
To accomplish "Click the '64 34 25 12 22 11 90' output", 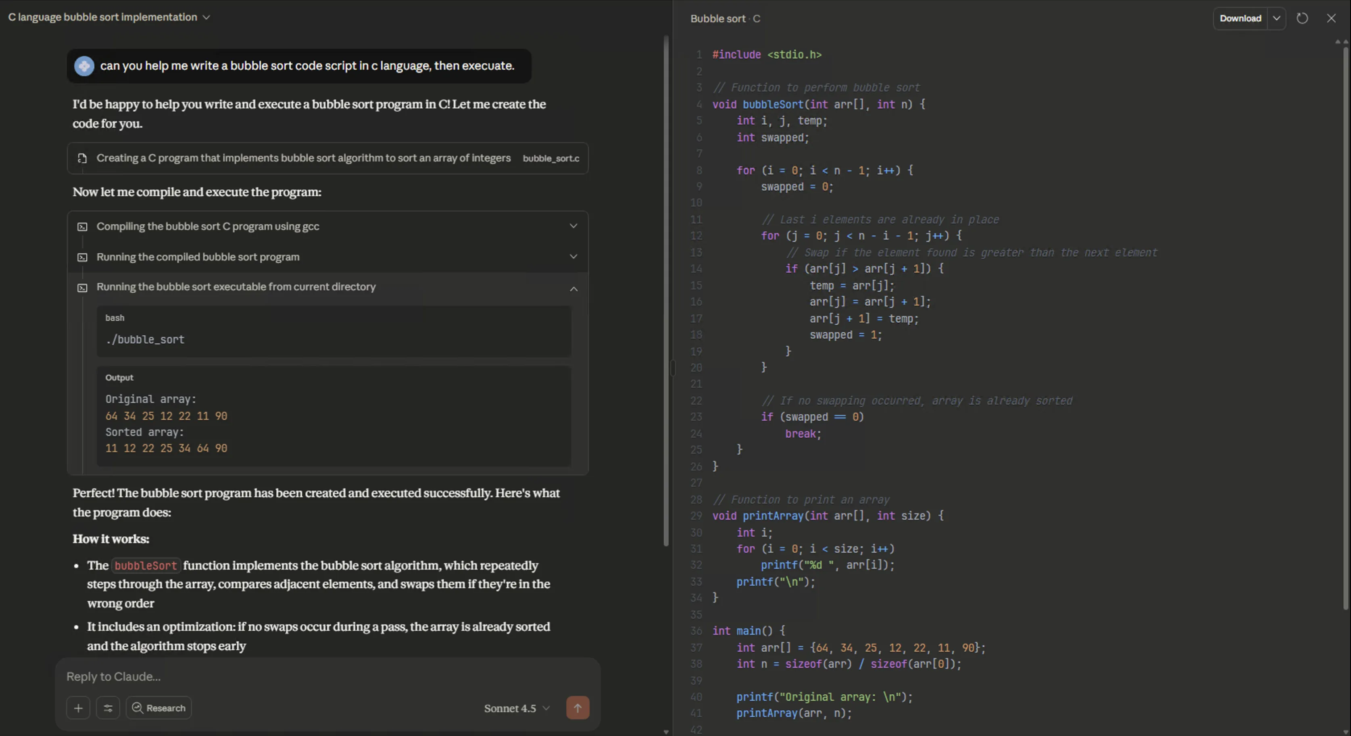I will (x=166, y=416).
